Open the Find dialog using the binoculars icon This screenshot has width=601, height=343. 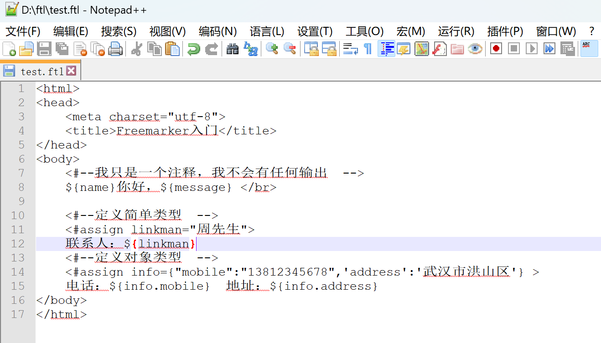point(232,48)
